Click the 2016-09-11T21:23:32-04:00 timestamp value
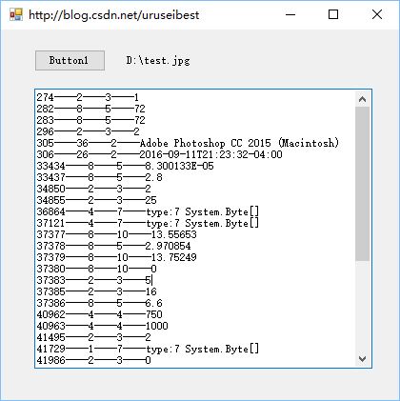 tap(210, 154)
